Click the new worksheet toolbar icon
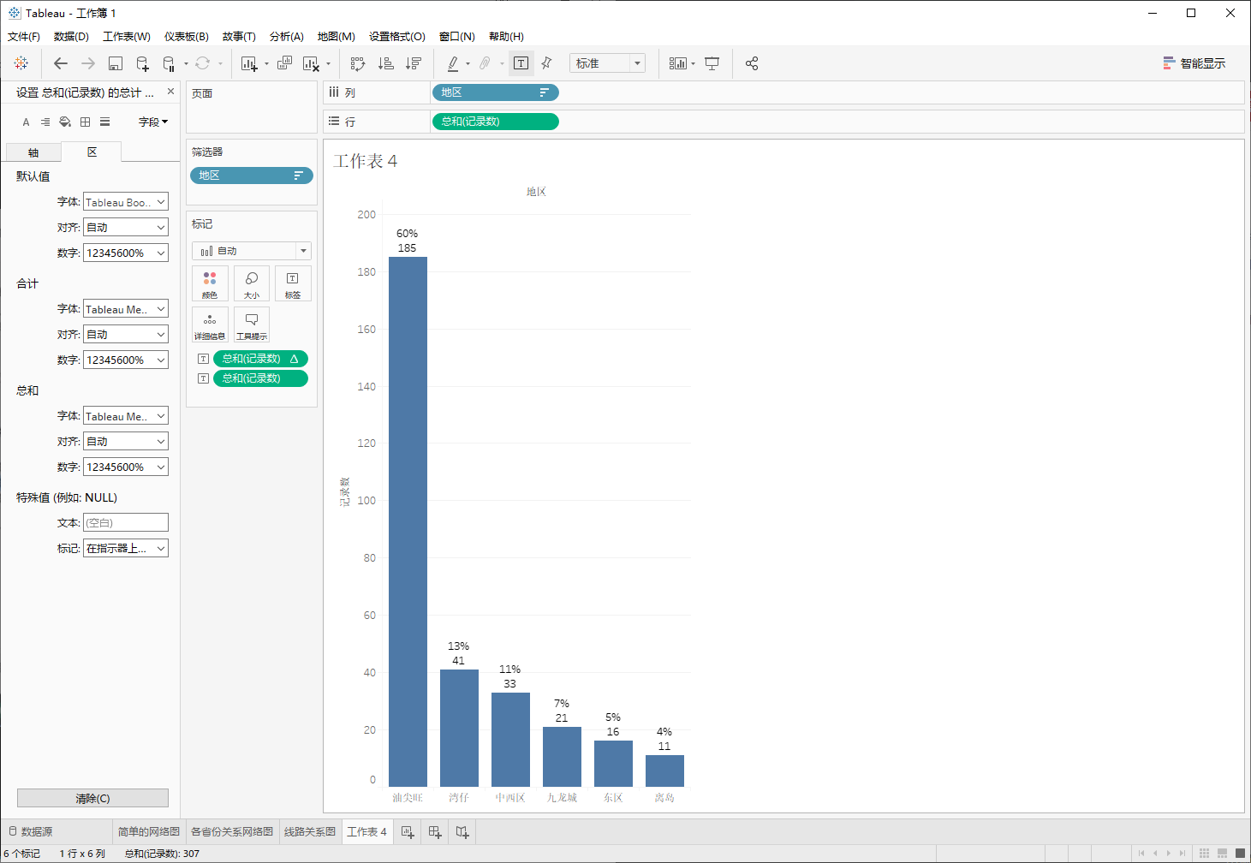Viewport: 1251px width, 863px height. coord(249,63)
